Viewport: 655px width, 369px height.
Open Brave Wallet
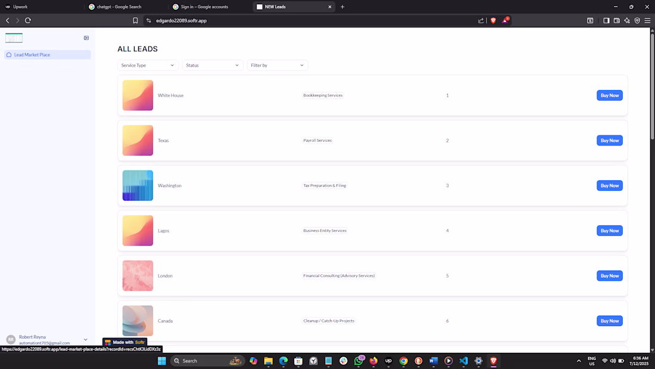click(616, 20)
